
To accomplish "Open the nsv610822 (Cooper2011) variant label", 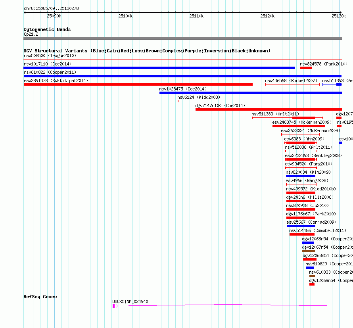I will point(50,72).
